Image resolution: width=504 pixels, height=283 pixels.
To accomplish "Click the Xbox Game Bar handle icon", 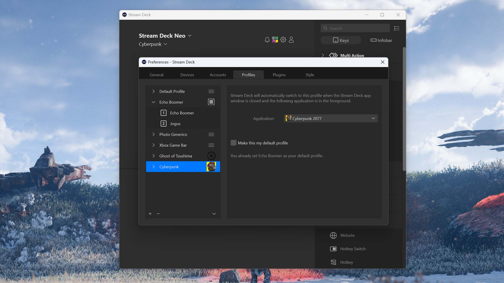I will click(x=211, y=145).
